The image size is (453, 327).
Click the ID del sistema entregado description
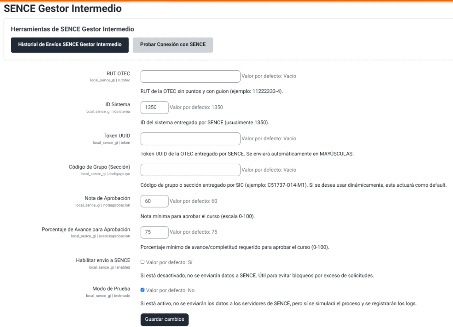click(205, 123)
